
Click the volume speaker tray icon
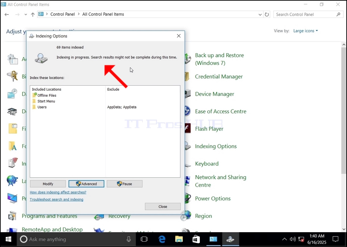293,239
